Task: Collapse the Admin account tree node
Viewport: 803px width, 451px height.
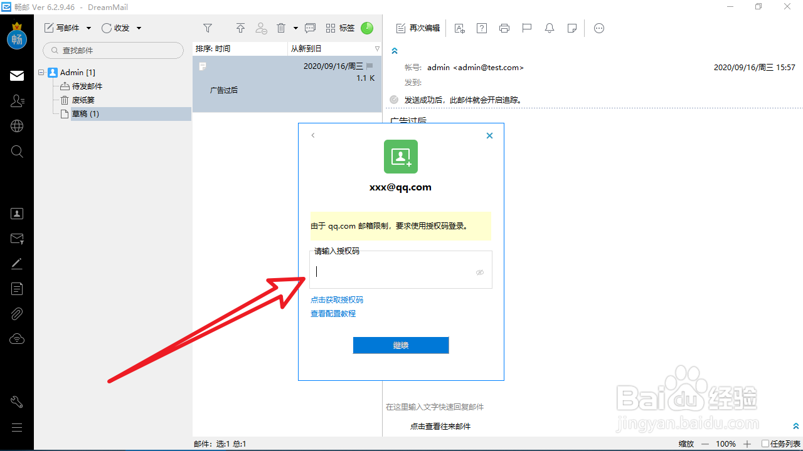Action: 41,73
